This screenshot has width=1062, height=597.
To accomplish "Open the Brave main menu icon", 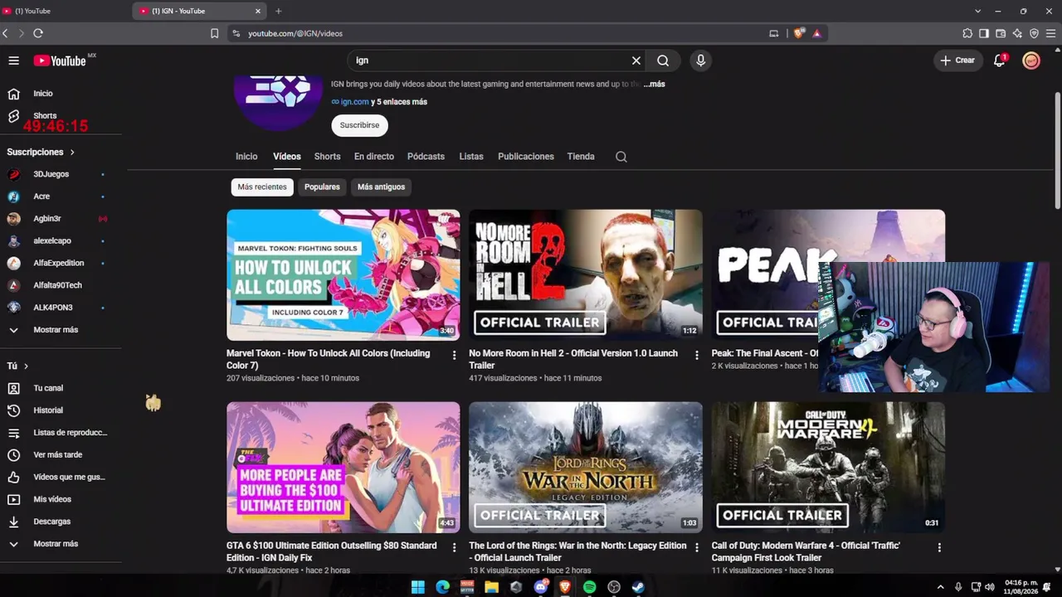I will click(1051, 33).
